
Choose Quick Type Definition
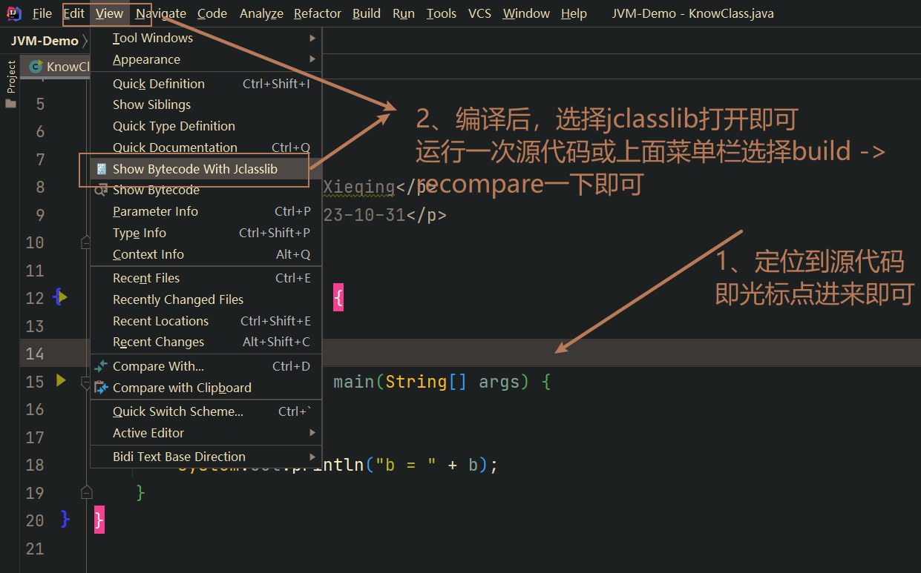coord(206,126)
